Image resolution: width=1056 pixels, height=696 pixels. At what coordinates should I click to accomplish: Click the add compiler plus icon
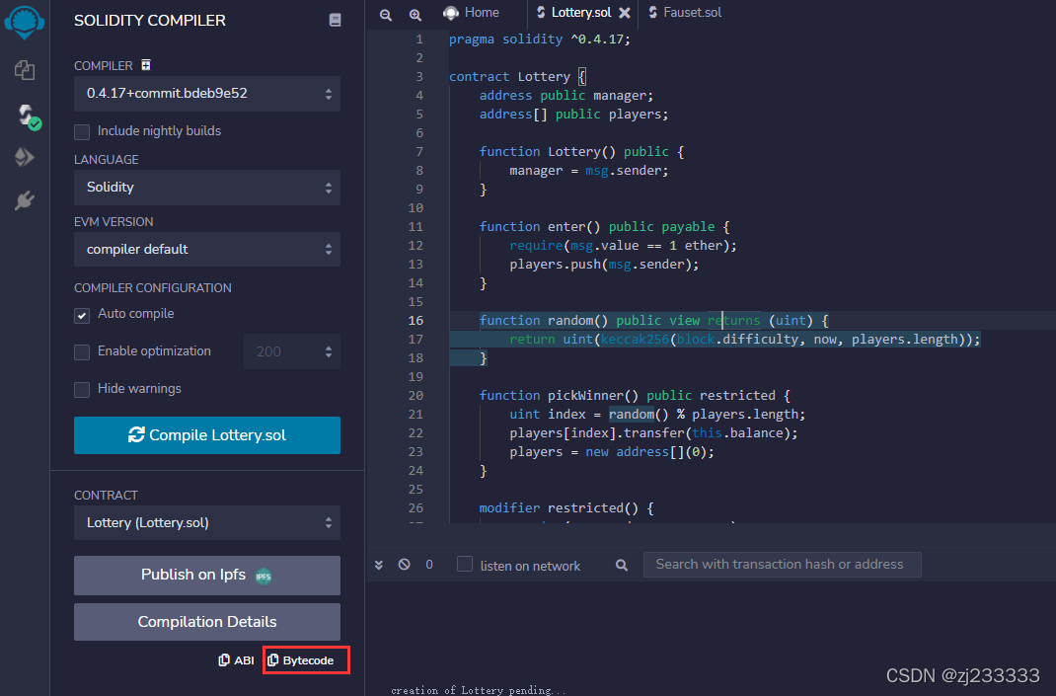(146, 65)
